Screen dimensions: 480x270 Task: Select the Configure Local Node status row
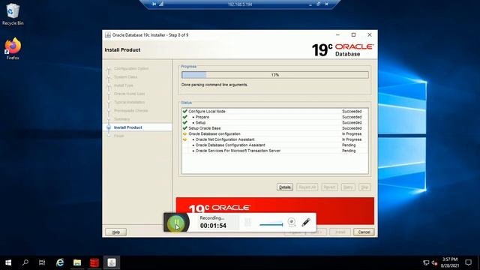coord(275,112)
